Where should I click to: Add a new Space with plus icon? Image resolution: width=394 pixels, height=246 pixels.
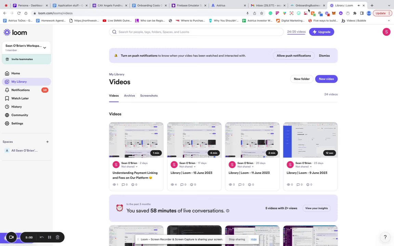[47, 142]
